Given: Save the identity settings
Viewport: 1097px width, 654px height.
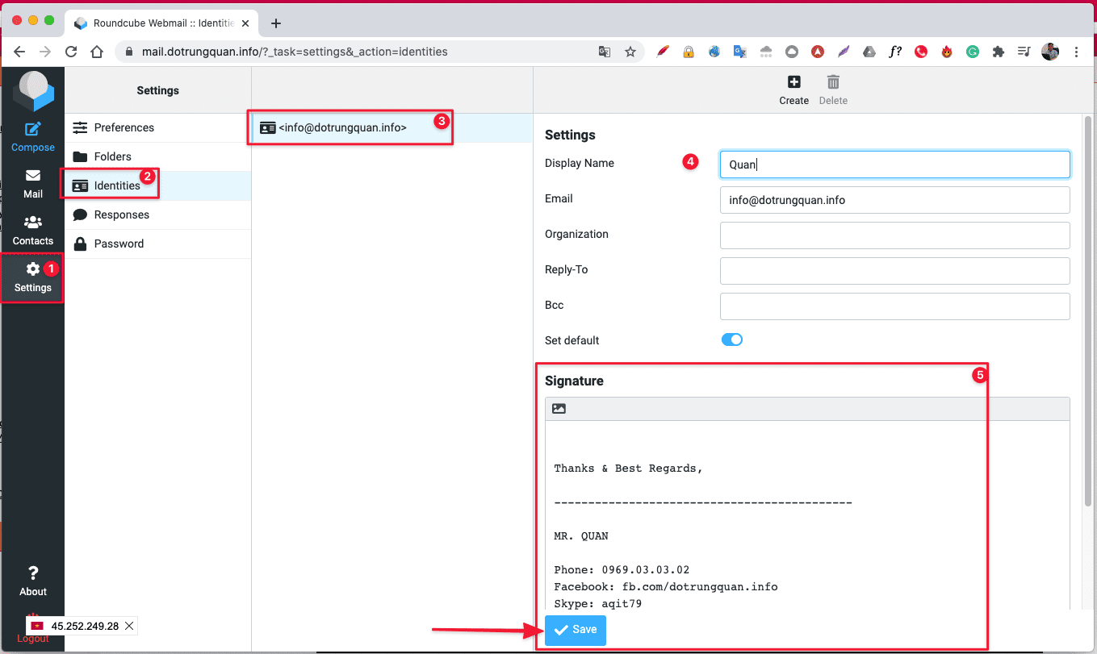Looking at the screenshot, I should 575,630.
